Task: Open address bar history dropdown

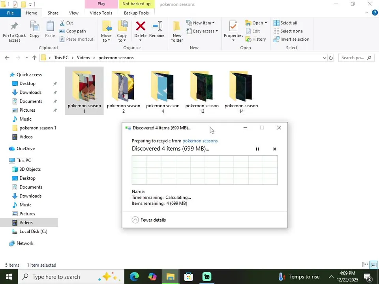Action: click(325, 58)
